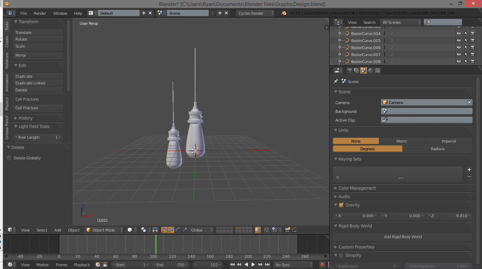This screenshot has height=269, width=482.
Task: Jump to the first frame of the timeline
Action: click(232, 265)
